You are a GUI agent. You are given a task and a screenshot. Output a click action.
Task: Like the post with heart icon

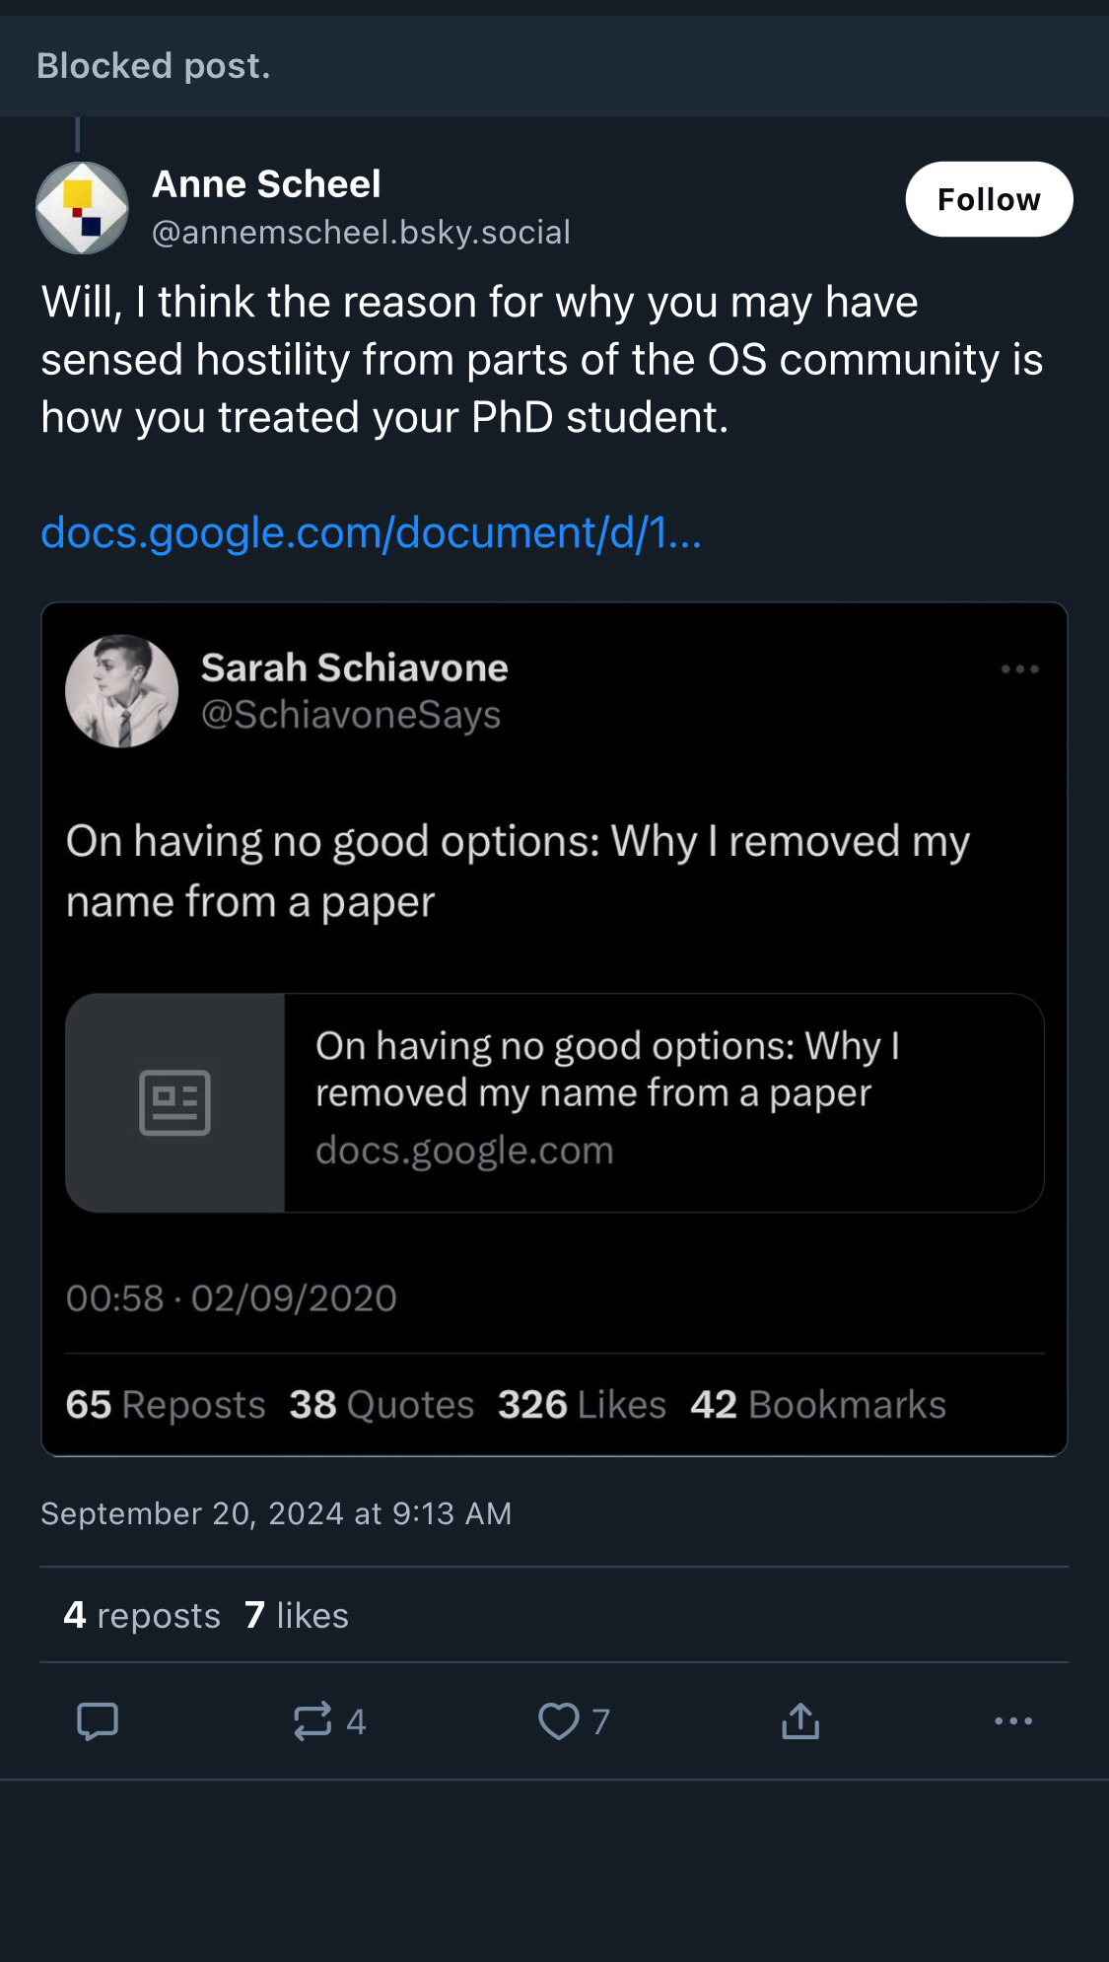[558, 1721]
